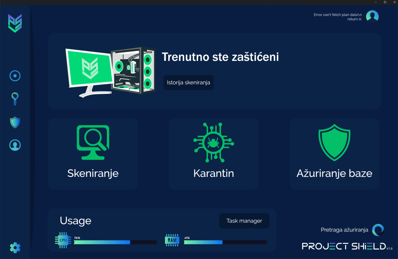
Task: Open the user account icon in sidebar
Action: [x=15, y=145]
